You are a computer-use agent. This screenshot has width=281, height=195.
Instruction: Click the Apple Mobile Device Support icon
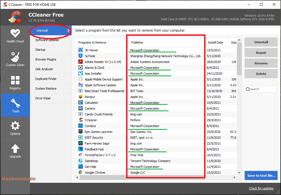pyautogui.click(x=81, y=79)
